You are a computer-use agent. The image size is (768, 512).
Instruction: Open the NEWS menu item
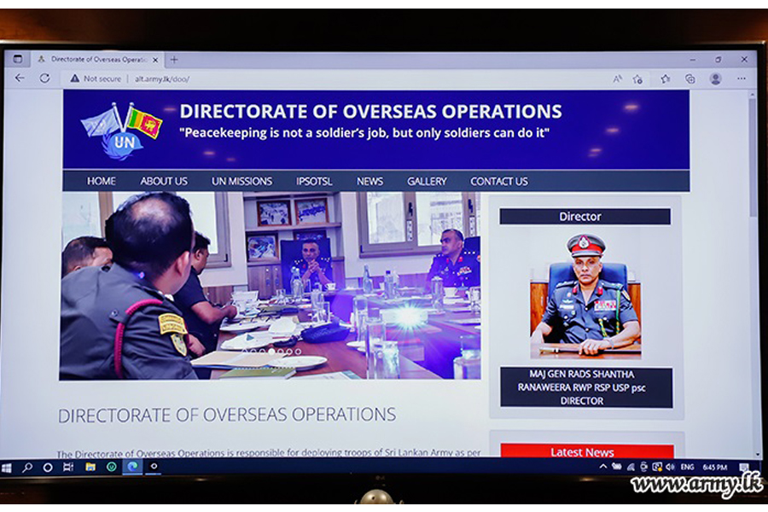click(369, 181)
